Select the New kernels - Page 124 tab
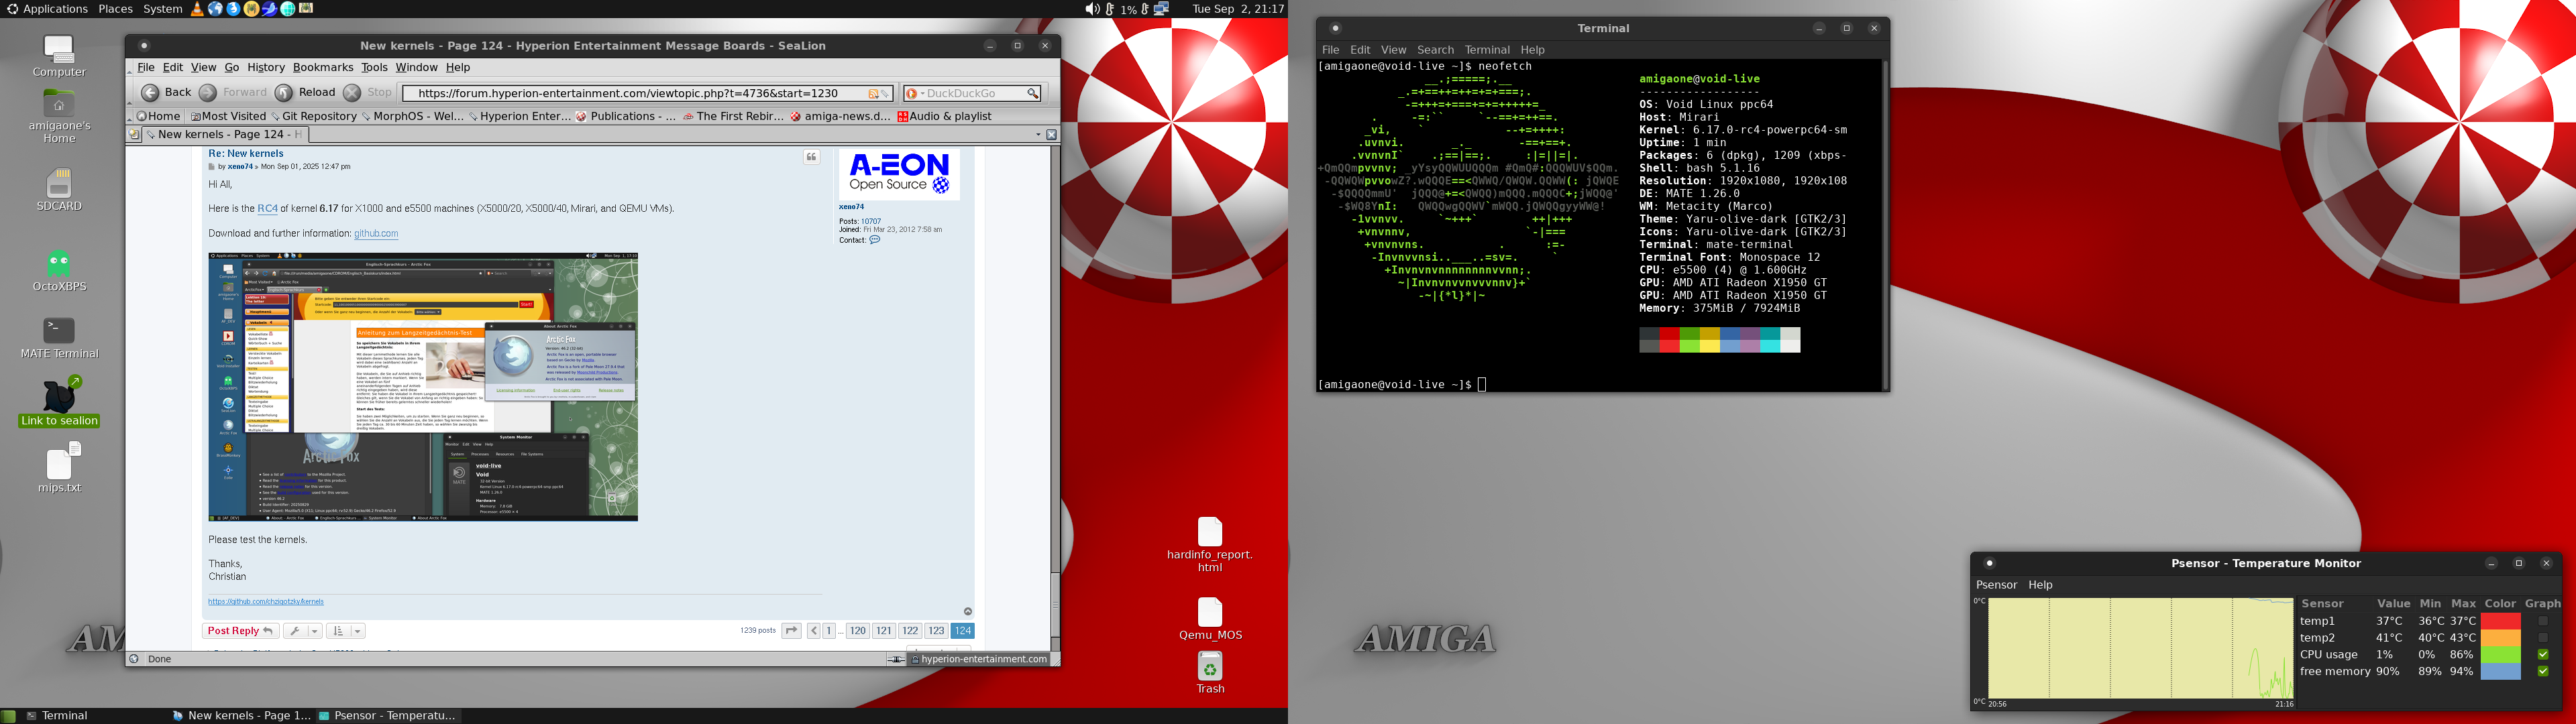Screen dimensions: 2576x724 point(225,134)
